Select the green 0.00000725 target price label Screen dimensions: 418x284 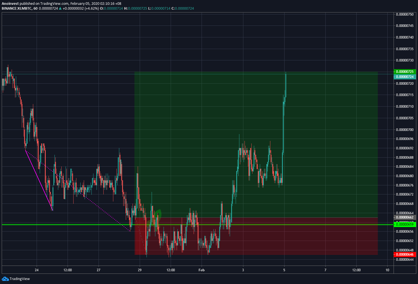(405, 72)
